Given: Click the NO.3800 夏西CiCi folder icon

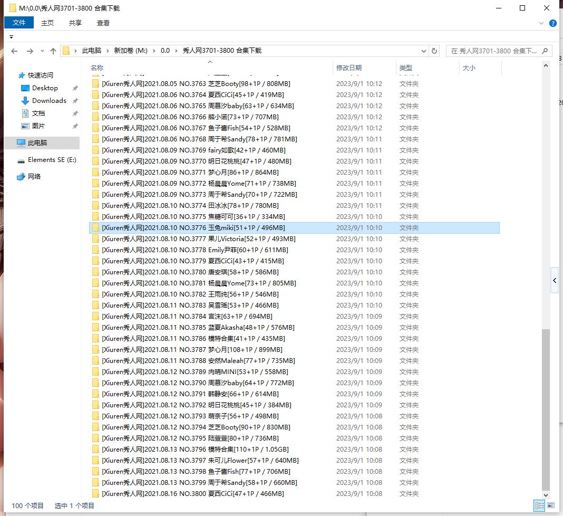Looking at the screenshot, I should (95, 494).
